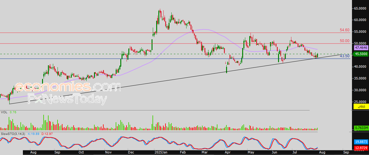Open the SlowSTO(3,14,3) indicator label
369x155 pixels.
click(13, 134)
